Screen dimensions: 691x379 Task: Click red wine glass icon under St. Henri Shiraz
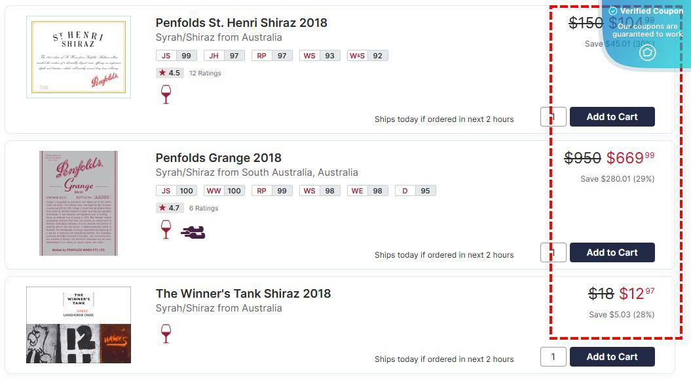coord(166,94)
